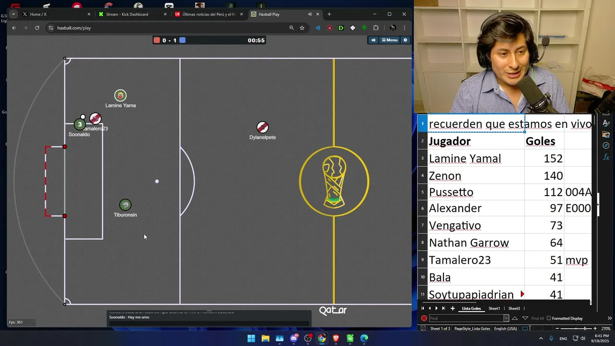
Task: Select the Lamine Yamal cell
Action: (476, 159)
